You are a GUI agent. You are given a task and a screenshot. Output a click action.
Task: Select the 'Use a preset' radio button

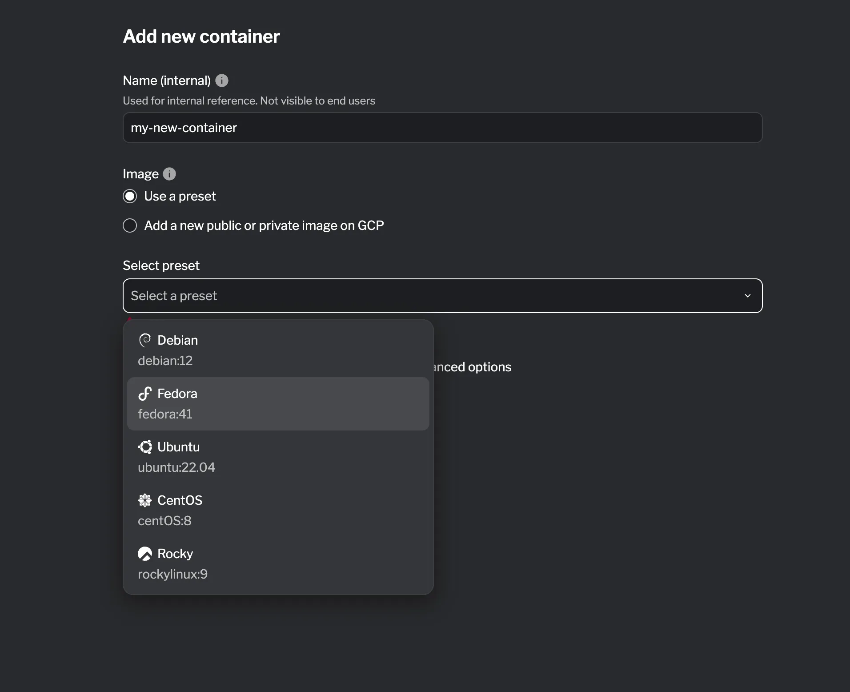(130, 196)
